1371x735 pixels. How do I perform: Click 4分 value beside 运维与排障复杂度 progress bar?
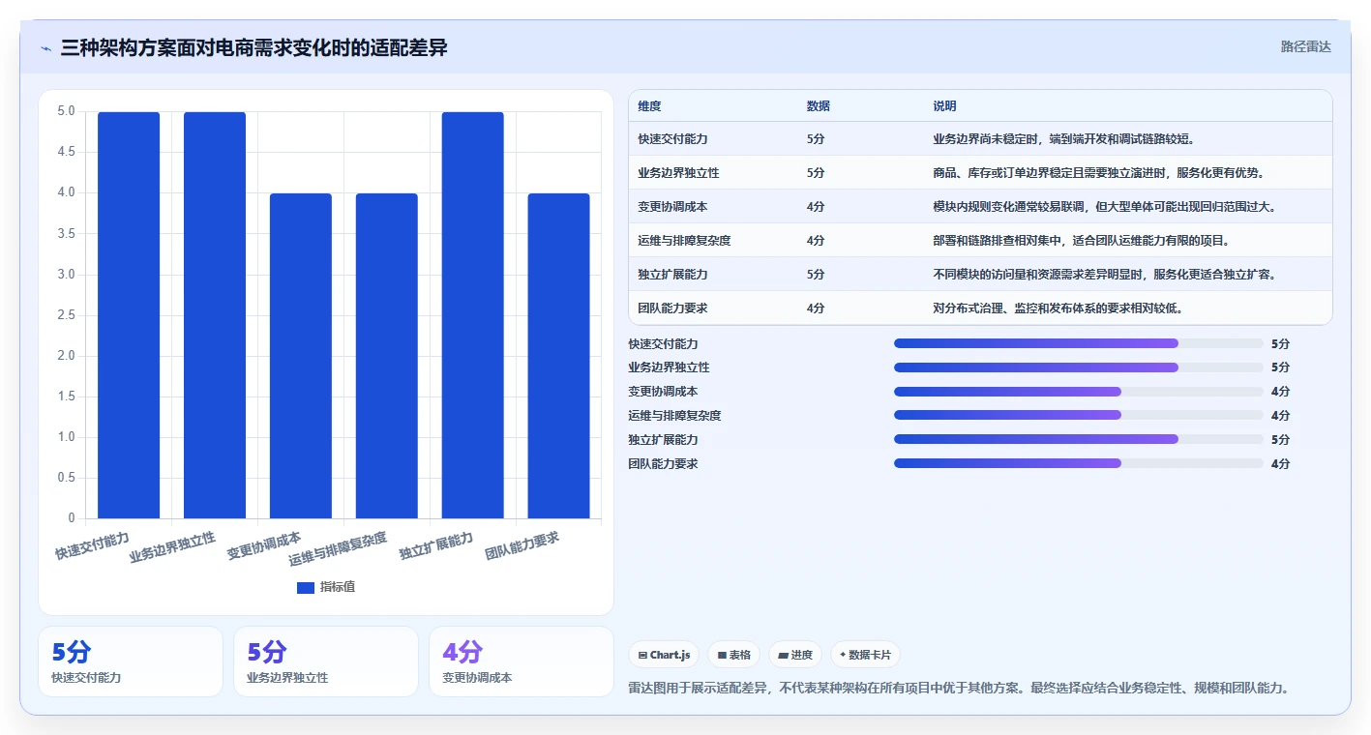[1280, 416]
